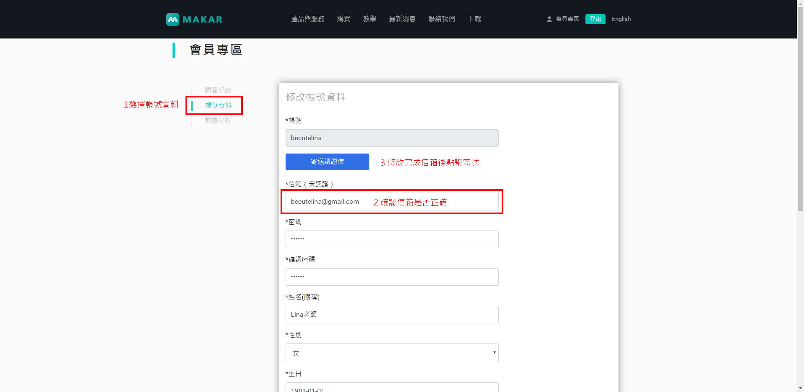This screenshot has height=392, width=804.
Task: Select 聯絡我們 in the top navigation
Action: pyautogui.click(x=441, y=19)
